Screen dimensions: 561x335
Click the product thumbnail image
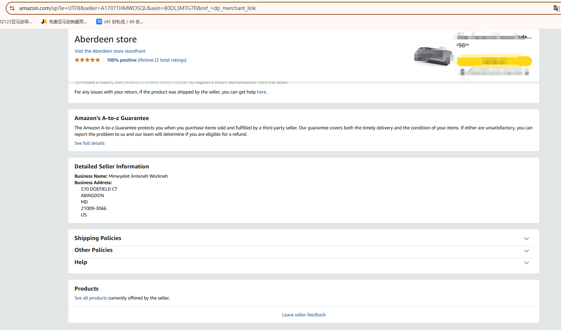point(433,56)
